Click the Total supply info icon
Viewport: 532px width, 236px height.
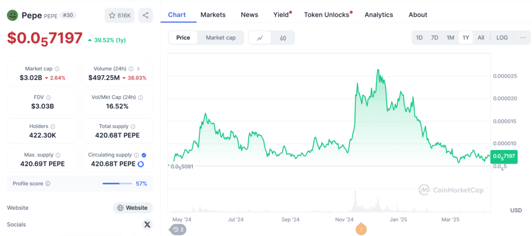pos(132,126)
